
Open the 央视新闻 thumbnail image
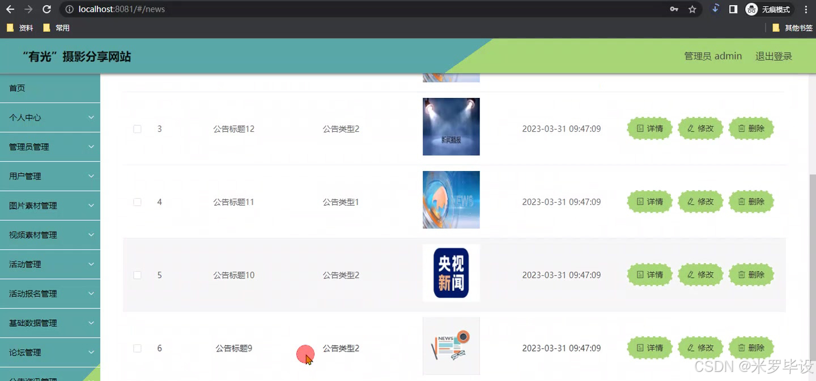[x=451, y=273]
